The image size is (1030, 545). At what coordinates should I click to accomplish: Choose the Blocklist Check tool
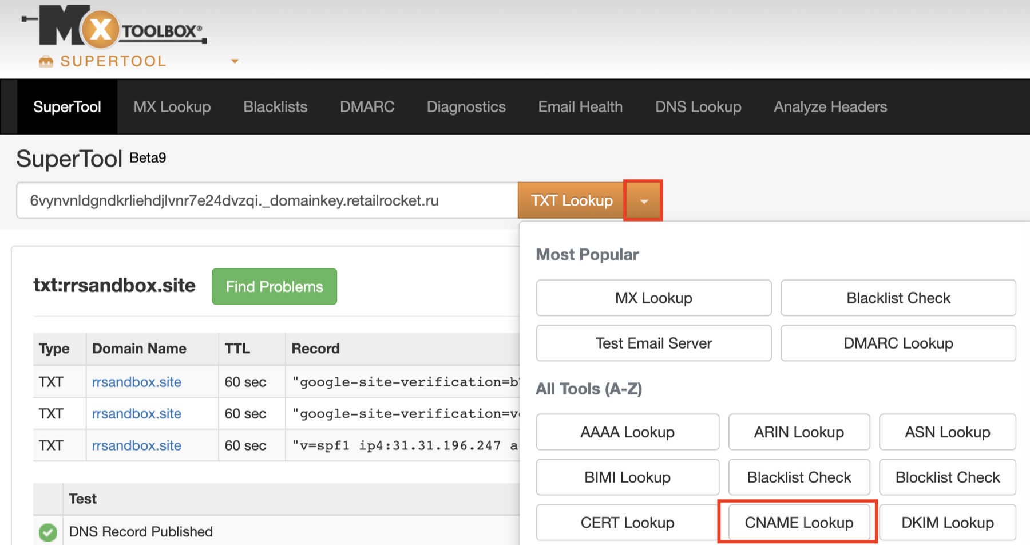click(948, 477)
